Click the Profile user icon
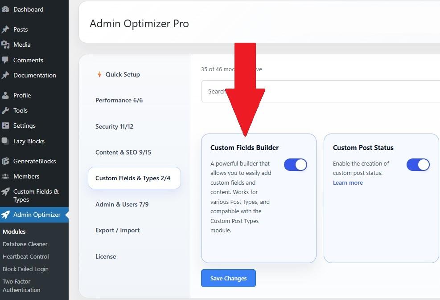The height and width of the screenshot is (300, 440). tap(5, 95)
